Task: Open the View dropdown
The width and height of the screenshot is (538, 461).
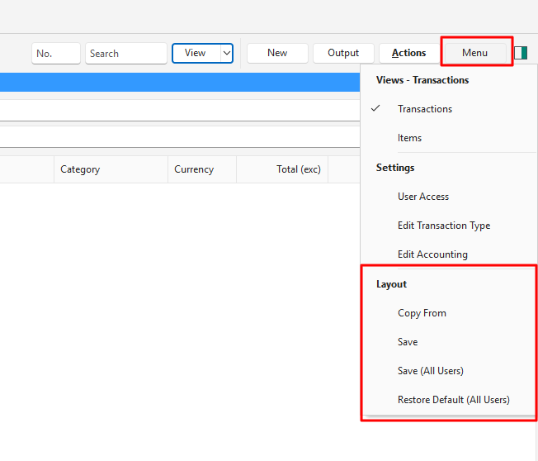Action: click(202, 53)
